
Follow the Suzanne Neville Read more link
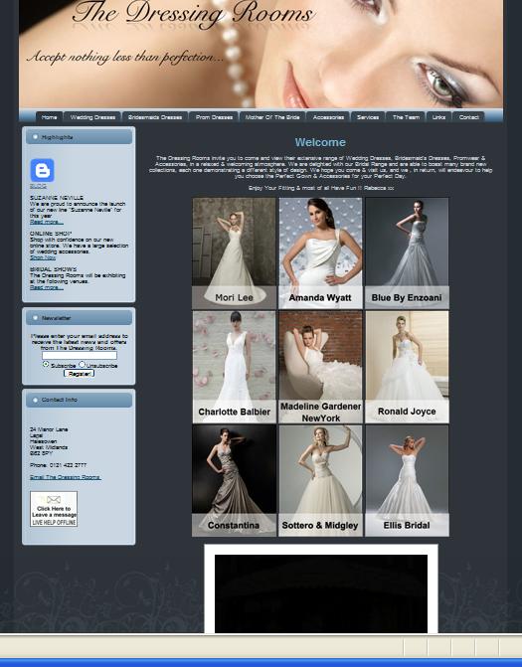tap(47, 222)
